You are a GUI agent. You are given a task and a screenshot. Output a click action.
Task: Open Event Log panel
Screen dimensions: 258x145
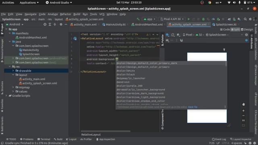pos(219,139)
